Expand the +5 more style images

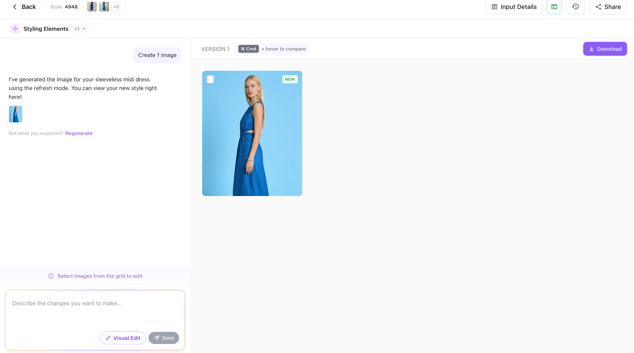[x=116, y=7]
